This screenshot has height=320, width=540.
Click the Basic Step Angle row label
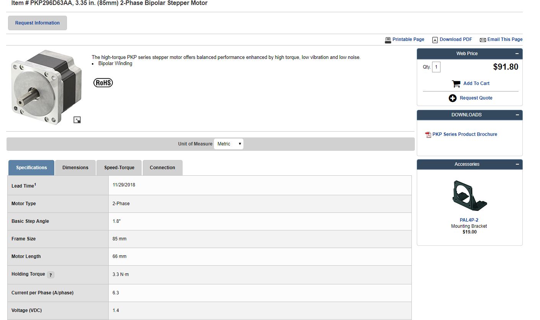(x=30, y=221)
